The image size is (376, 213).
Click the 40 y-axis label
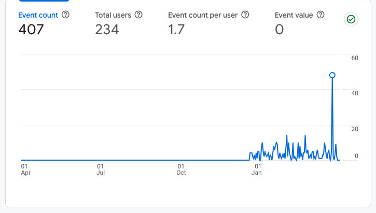tap(355, 93)
